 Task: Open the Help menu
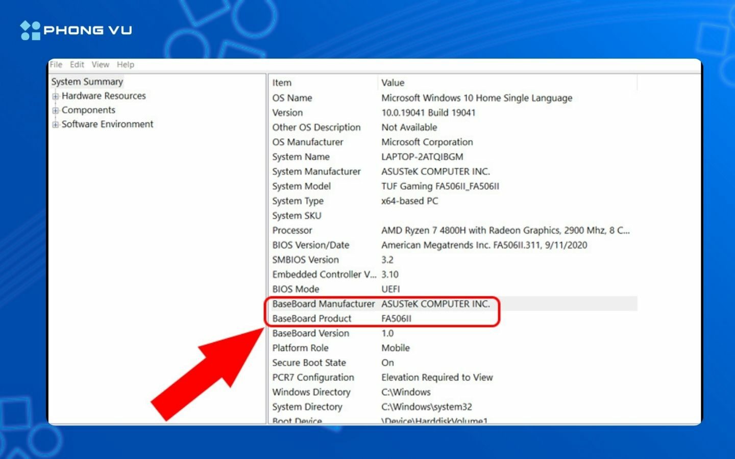(x=126, y=64)
